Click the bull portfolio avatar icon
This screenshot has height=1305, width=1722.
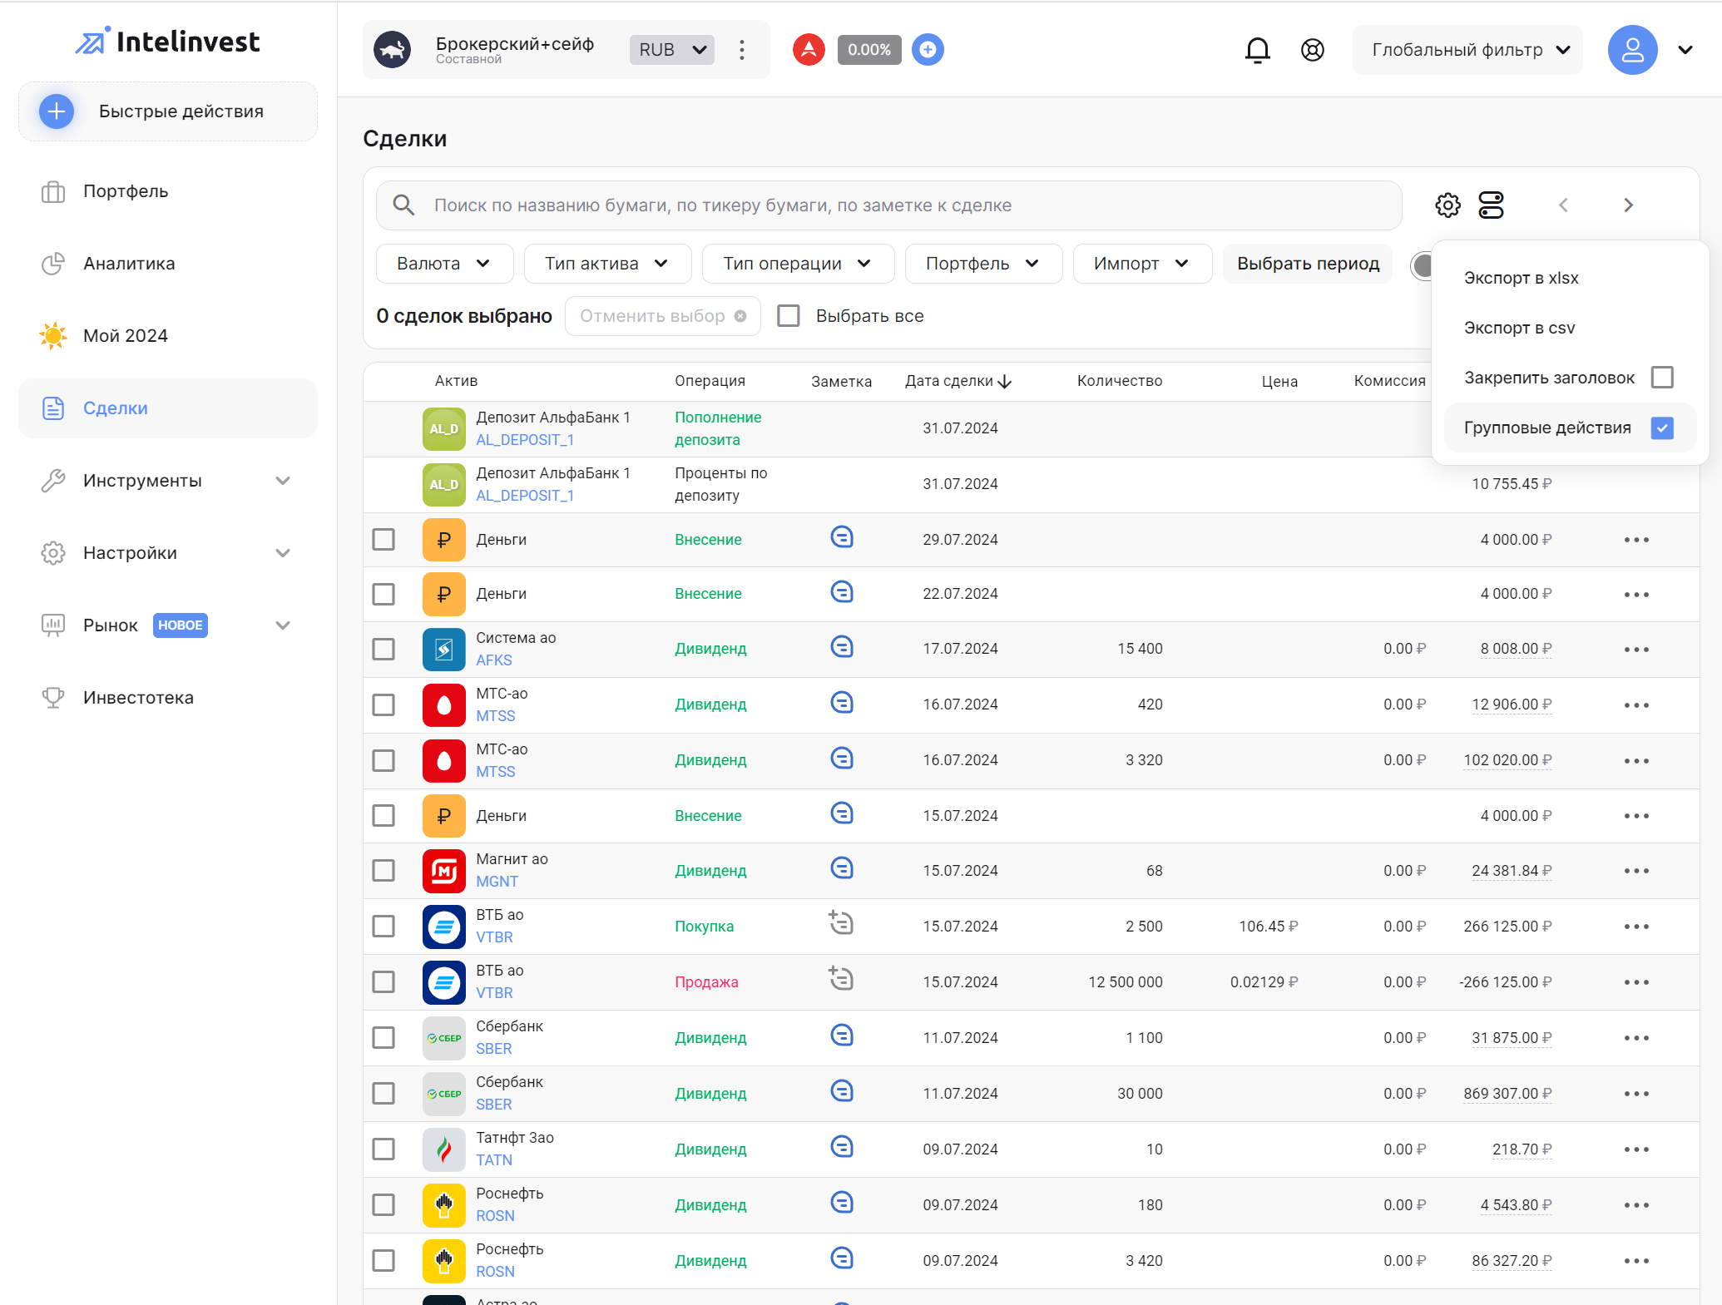(393, 50)
